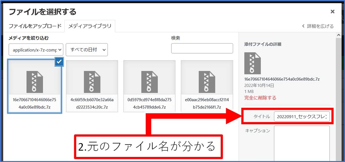Uncheck the selected file's blue checkmark
345x162 pixels.
pos(59,61)
